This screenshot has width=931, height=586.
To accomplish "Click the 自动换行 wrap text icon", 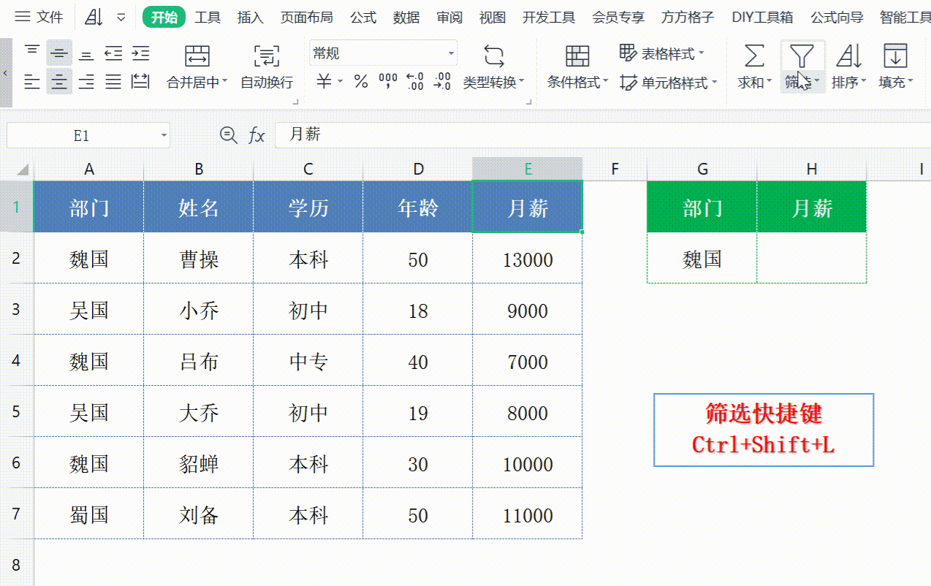I will (267, 56).
